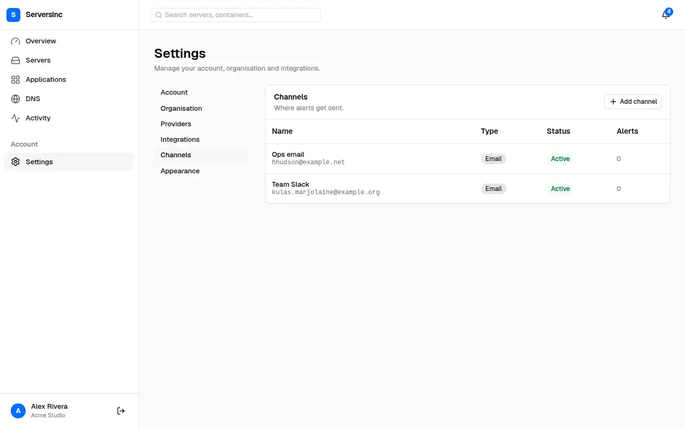The image size is (685, 428).
Task: Click alerts count in Team Slack row
Action: click(619, 189)
